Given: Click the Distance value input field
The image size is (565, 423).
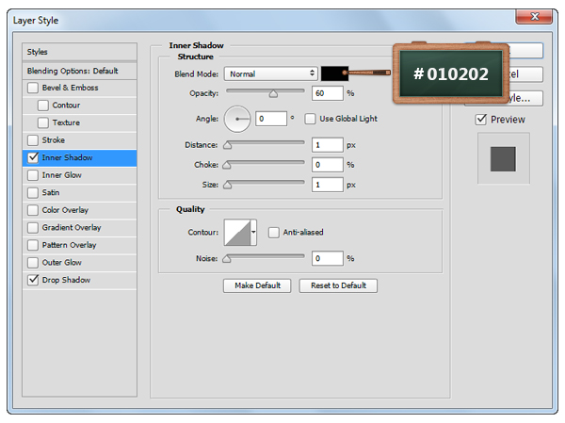Looking at the screenshot, I should click(x=328, y=145).
